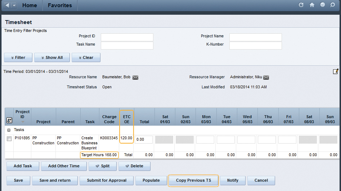Open the Favorites menu
The width and height of the screenshot is (341, 191).
point(60,5)
